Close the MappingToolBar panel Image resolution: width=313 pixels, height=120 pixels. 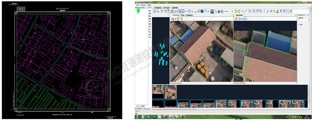coord(151,7)
